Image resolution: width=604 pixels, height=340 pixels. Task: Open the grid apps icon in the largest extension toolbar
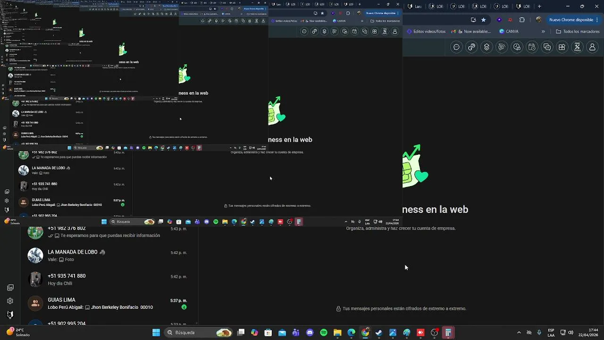[562, 47]
